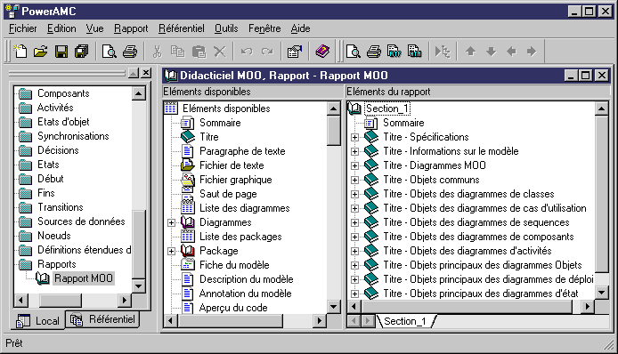The height and width of the screenshot is (354, 618).
Task: Select Sommaire in report elements
Action: pyautogui.click(x=403, y=123)
